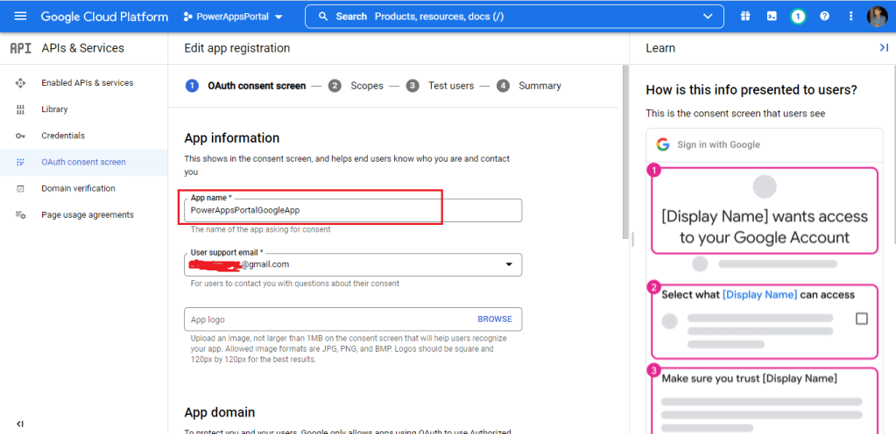Go to Credentials in sidebar

pos(63,136)
